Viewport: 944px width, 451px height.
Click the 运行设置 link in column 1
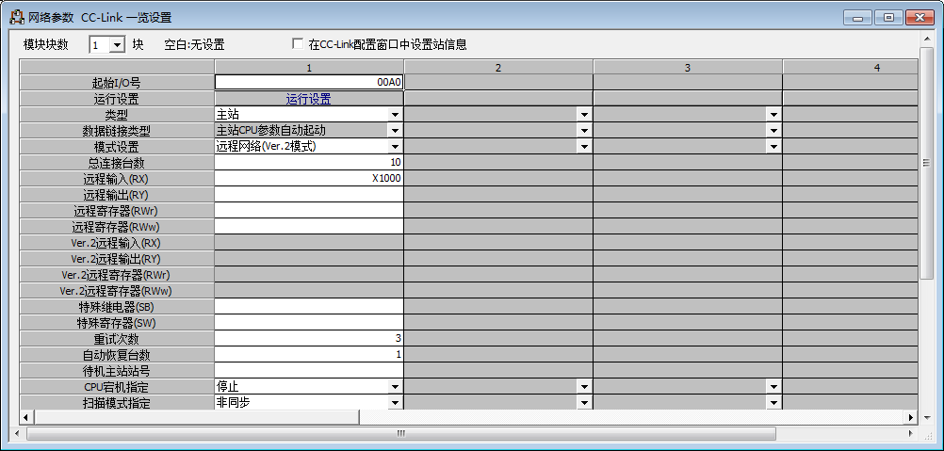pos(308,99)
